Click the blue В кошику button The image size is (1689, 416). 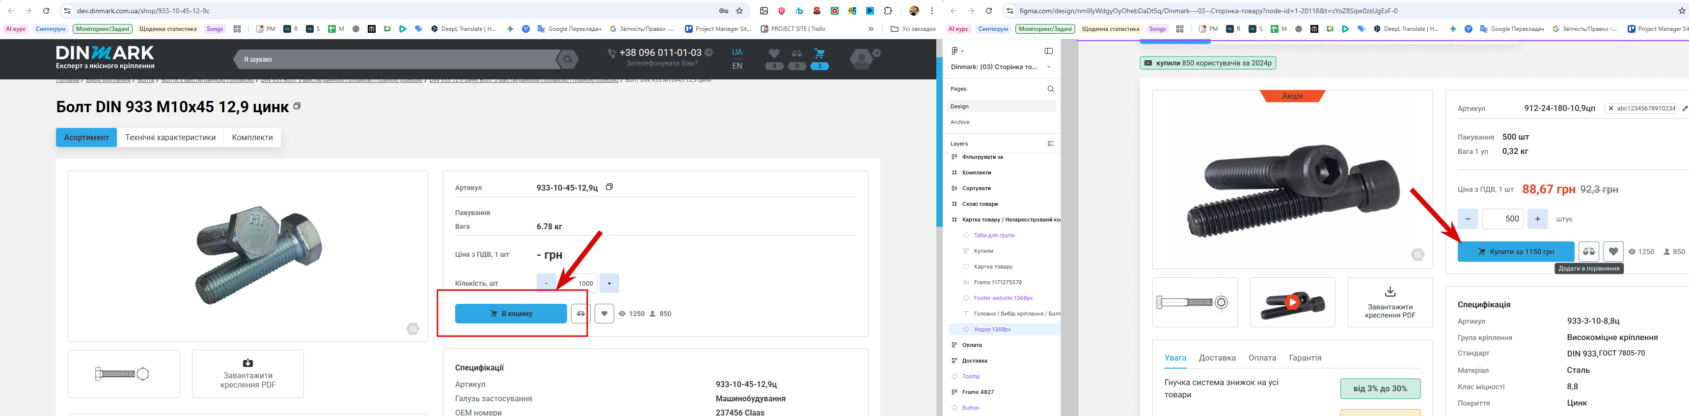(x=511, y=314)
